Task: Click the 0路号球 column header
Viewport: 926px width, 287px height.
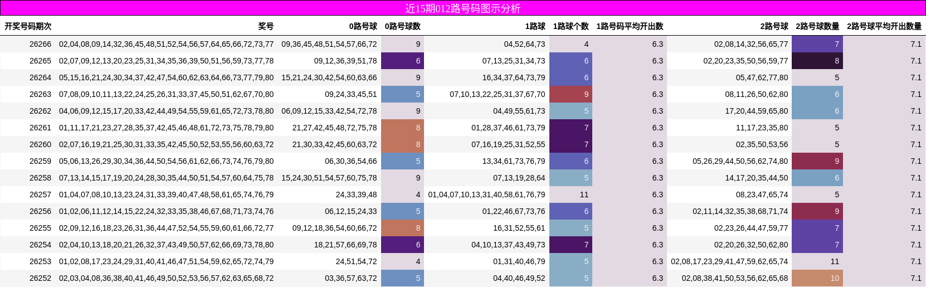Action: 363,26
